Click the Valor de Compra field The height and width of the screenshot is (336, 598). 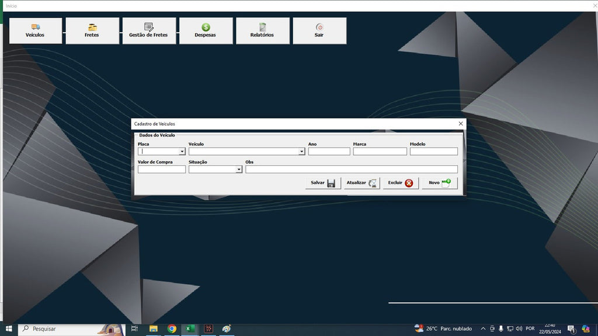(162, 170)
